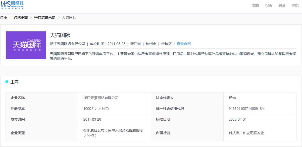Click the chevron before 天猫国际 breadcrumb

pyautogui.click(x=58, y=18)
